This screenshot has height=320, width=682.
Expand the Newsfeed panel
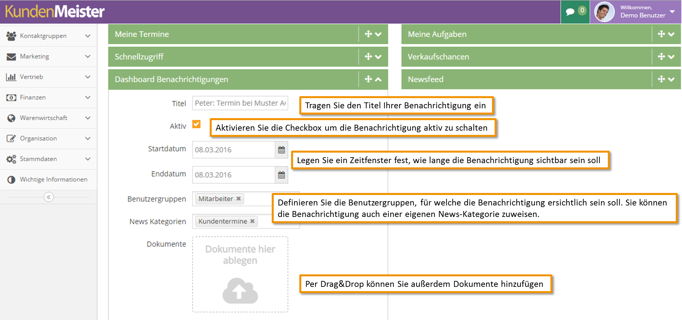pyautogui.click(x=671, y=79)
